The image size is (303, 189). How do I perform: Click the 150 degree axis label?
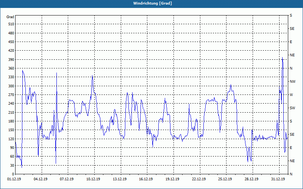click(x=11, y=130)
